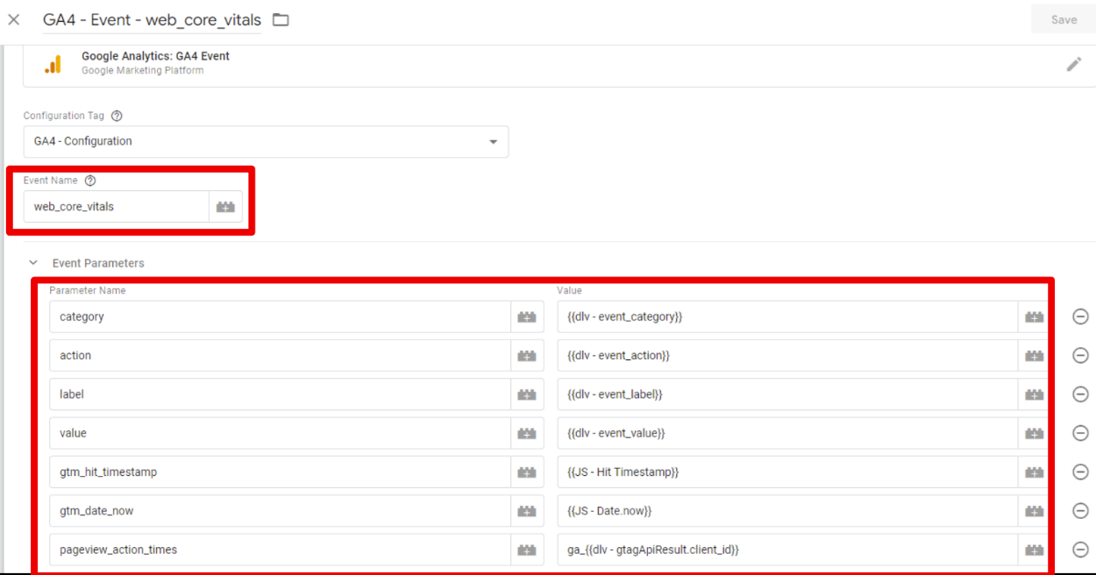Edit the {{dlv - event_category}} value field
Screen dimensions: 1096x575
point(787,316)
